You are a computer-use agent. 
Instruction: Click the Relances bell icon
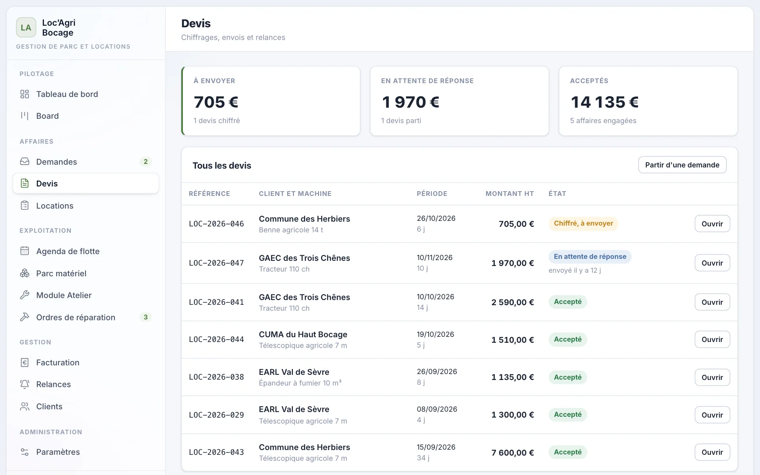(25, 384)
